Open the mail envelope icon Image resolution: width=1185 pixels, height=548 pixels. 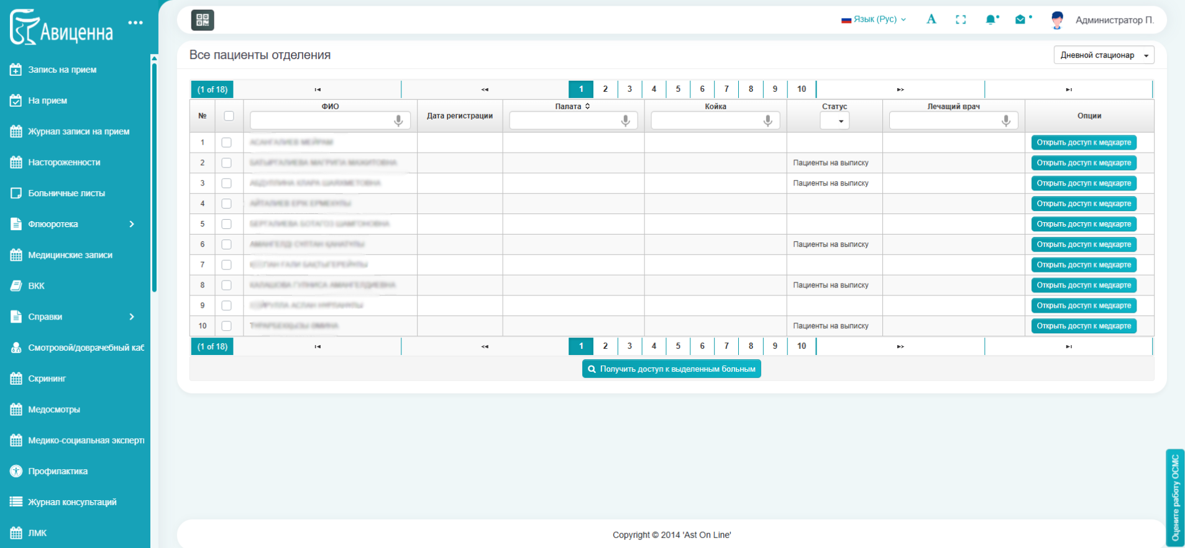(1020, 20)
